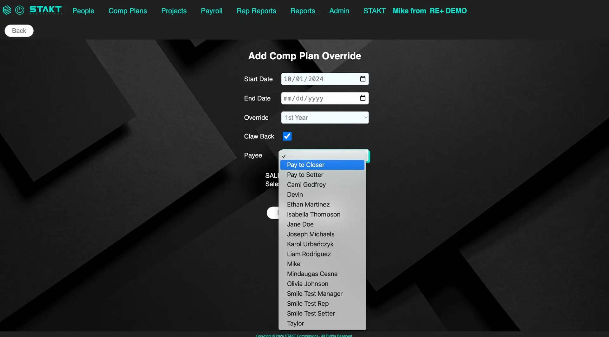Screen dimensions: 609x337
Task: Open the Comp Plans menu
Action: pos(128,11)
